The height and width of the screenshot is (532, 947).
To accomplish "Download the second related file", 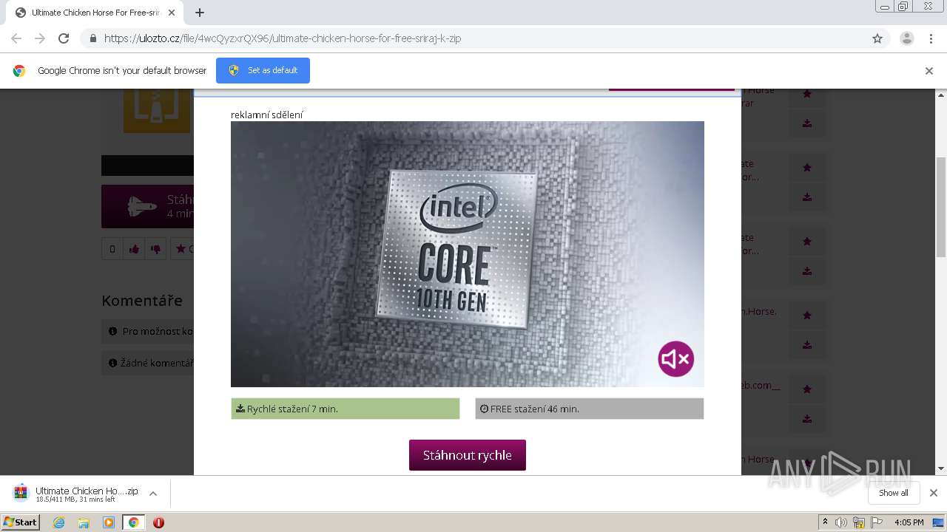I will [807, 197].
